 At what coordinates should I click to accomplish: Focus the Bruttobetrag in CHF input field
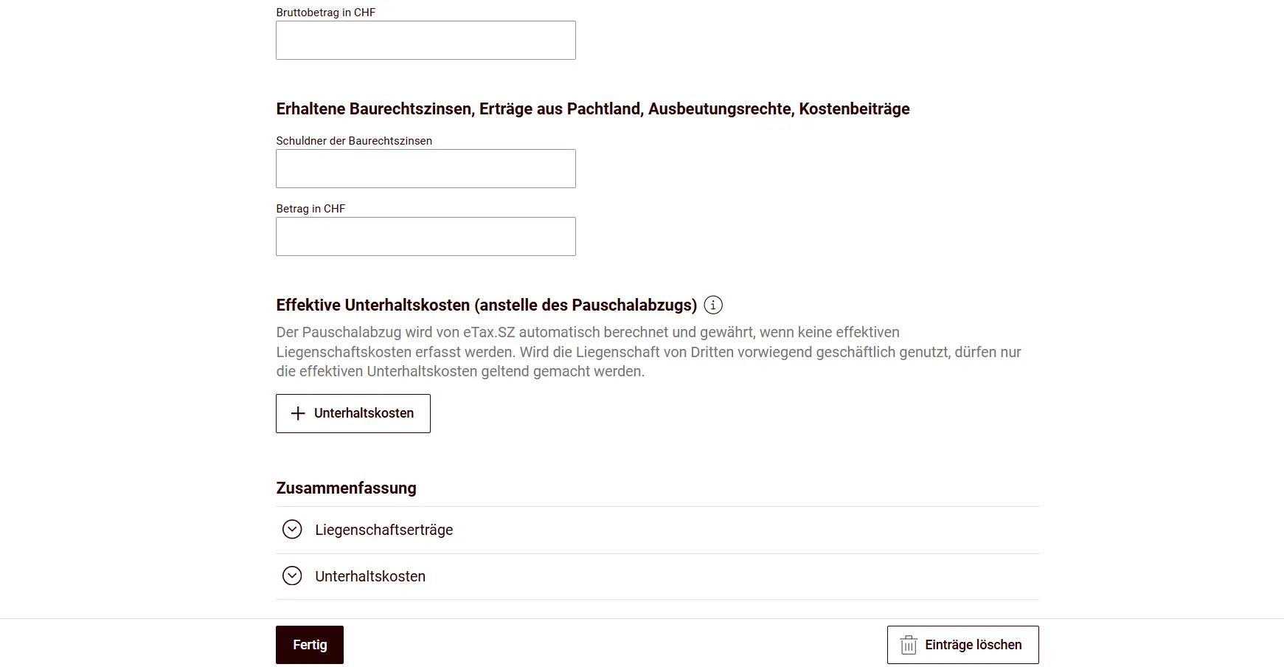(x=426, y=40)
